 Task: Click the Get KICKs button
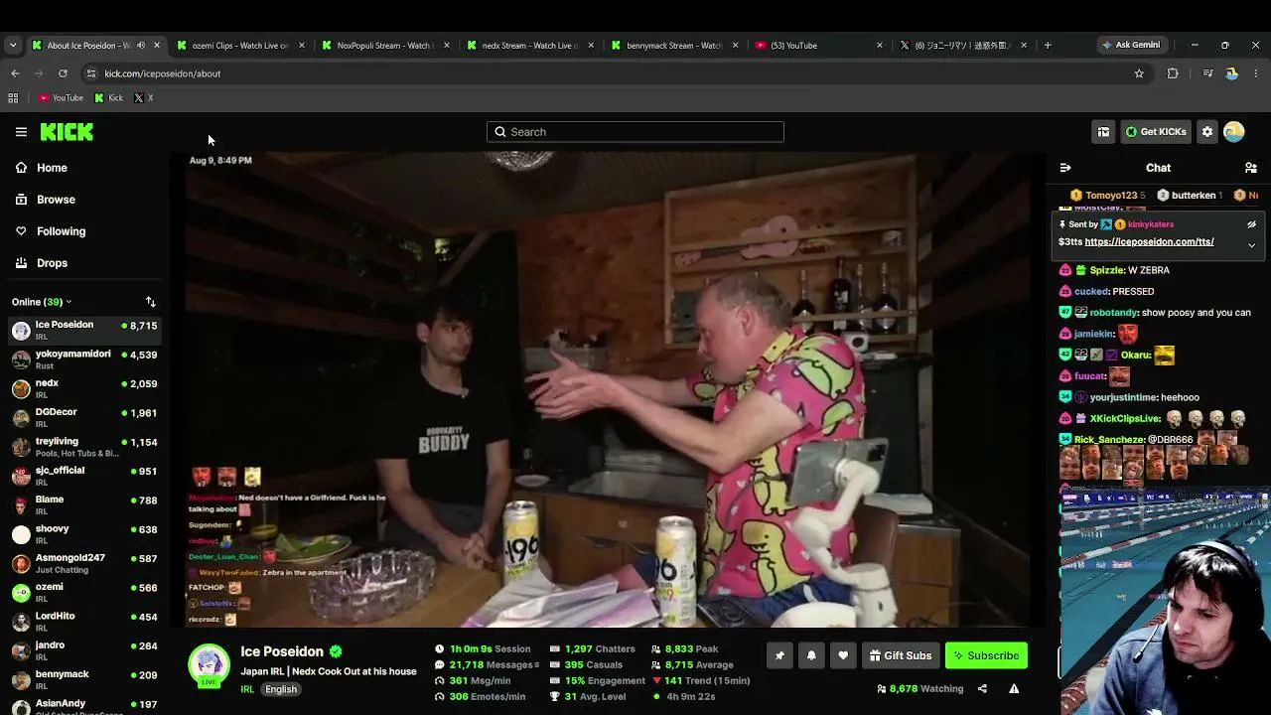(1156, 131)
